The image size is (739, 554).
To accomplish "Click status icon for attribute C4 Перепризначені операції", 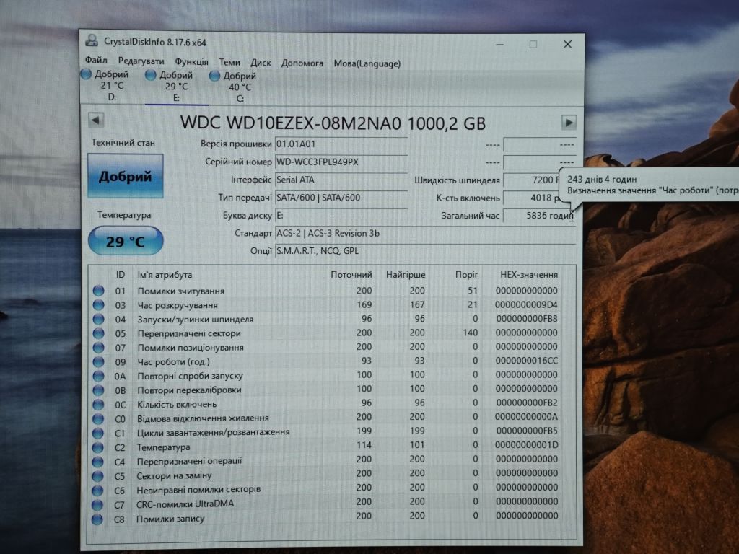I will coord(98,462).
